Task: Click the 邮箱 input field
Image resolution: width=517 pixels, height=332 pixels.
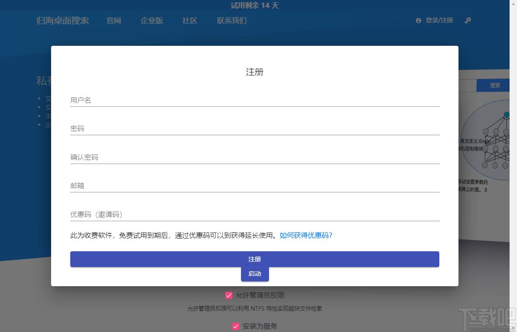Action: [255, 186]
